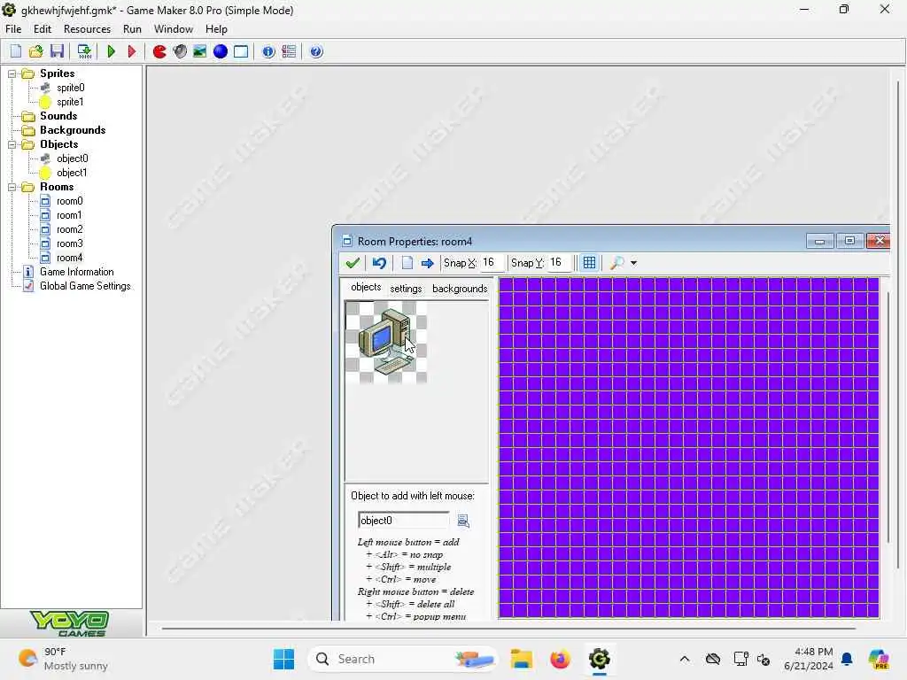Click the Snap Y value field
The height and width of the screenshot is (680, 907).
pos(559,263)
